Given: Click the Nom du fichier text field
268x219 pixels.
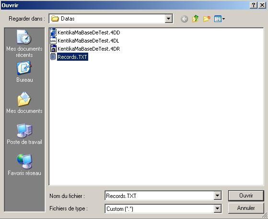Looking at the screenshot, I should [x=160, y=196].
